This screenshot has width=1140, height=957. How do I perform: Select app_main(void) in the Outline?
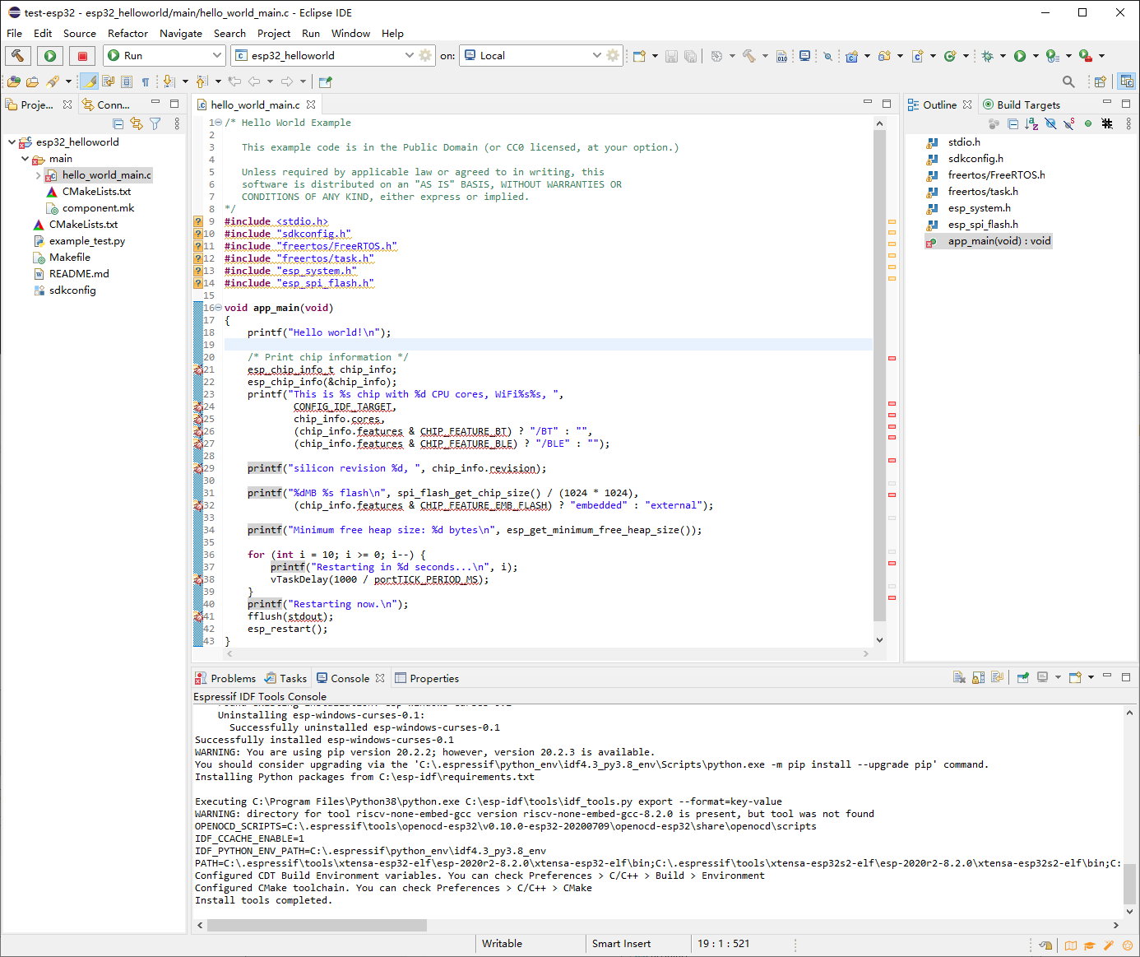click(995, 240)
